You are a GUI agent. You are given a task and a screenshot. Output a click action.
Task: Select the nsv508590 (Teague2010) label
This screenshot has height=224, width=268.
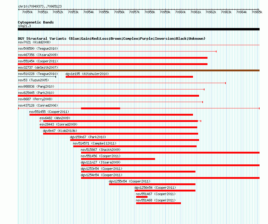point(38,48)
